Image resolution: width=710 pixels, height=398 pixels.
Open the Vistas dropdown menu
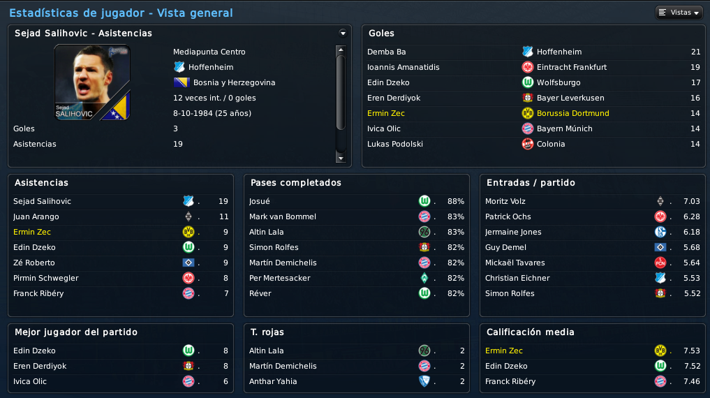[x=679, y=13]
